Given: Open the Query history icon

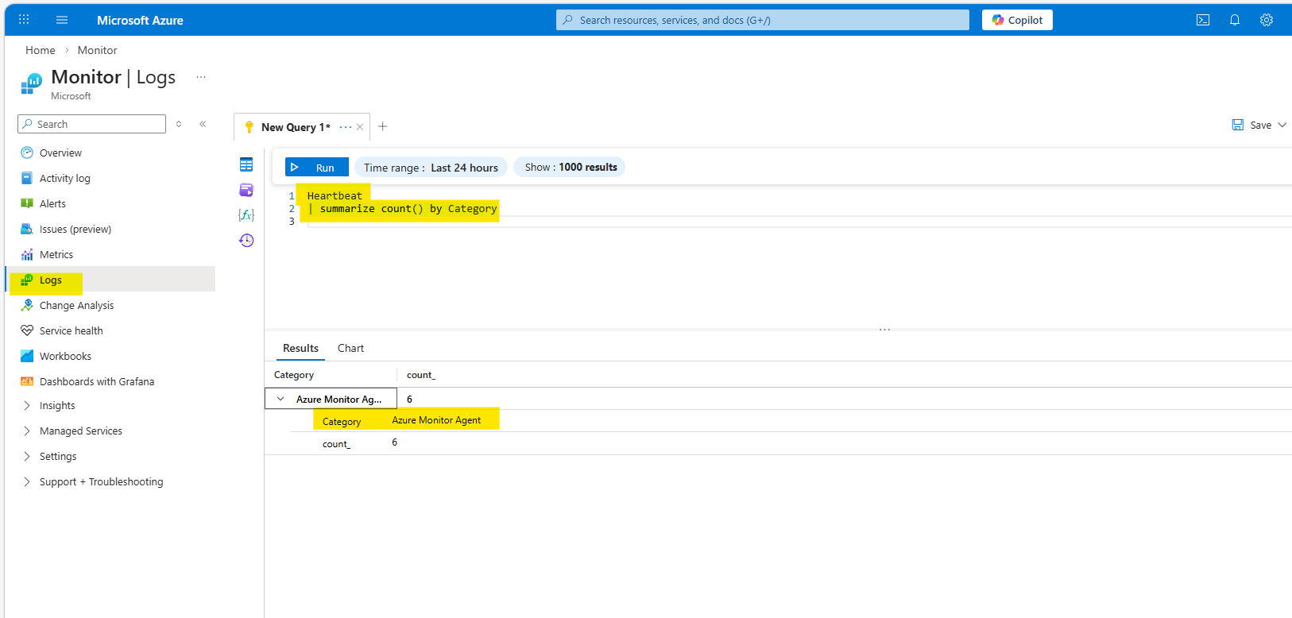Looking at the screenshot, I should point(246,241).
